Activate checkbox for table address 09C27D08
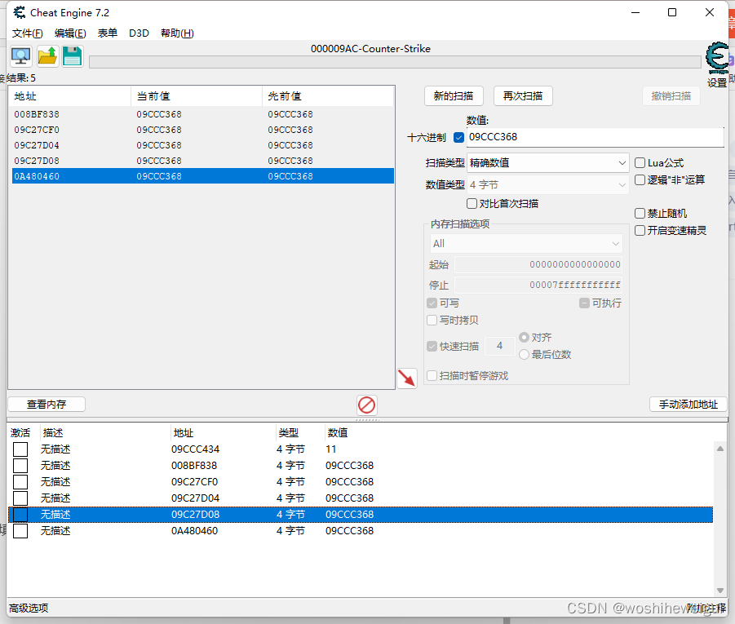Viewport: 735px width, 624px height. tap(20, 515)
